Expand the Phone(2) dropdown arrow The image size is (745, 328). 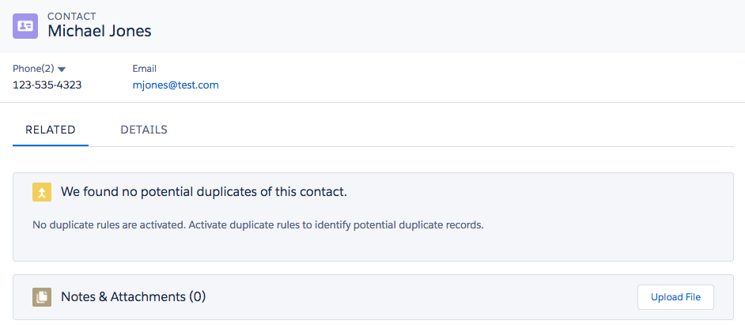(61, 70)
